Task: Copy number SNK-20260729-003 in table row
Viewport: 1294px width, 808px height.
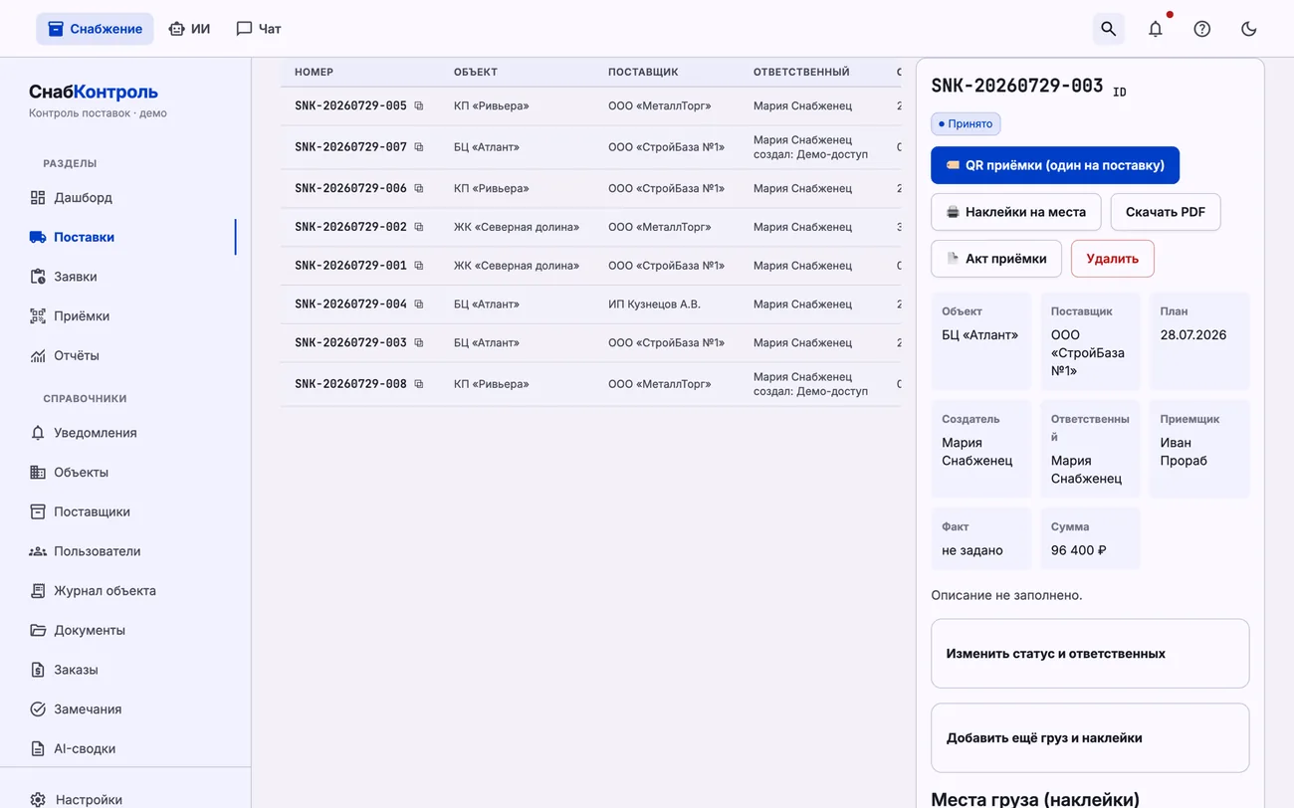Action: coord(419,343)
